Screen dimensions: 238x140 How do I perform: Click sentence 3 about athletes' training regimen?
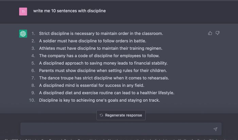(101, 48)
